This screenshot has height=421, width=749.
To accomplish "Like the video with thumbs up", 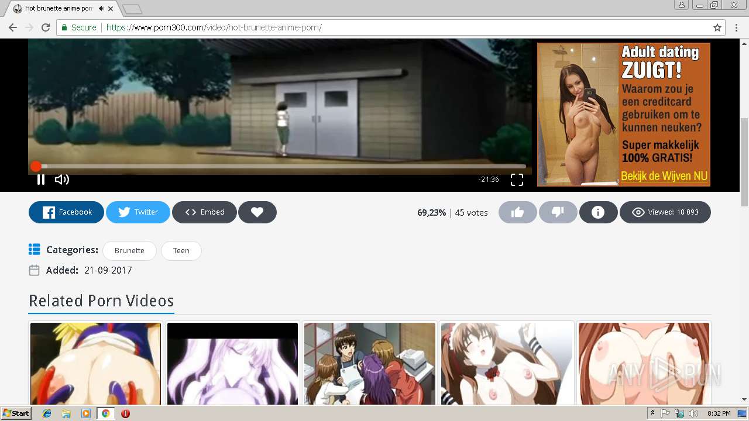I will point(517,212).
